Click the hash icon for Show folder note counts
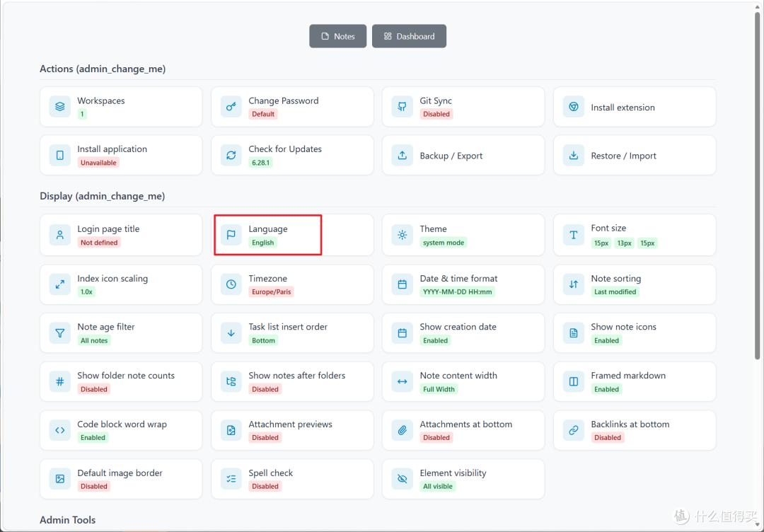 point(60,382)
